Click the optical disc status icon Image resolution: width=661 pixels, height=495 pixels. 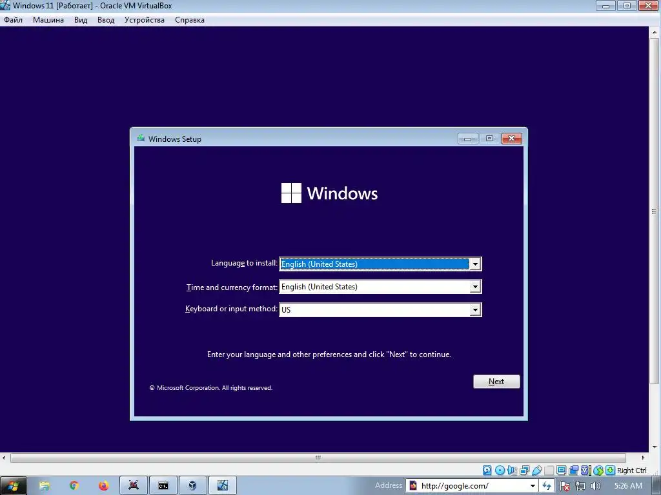pos(500,470)
